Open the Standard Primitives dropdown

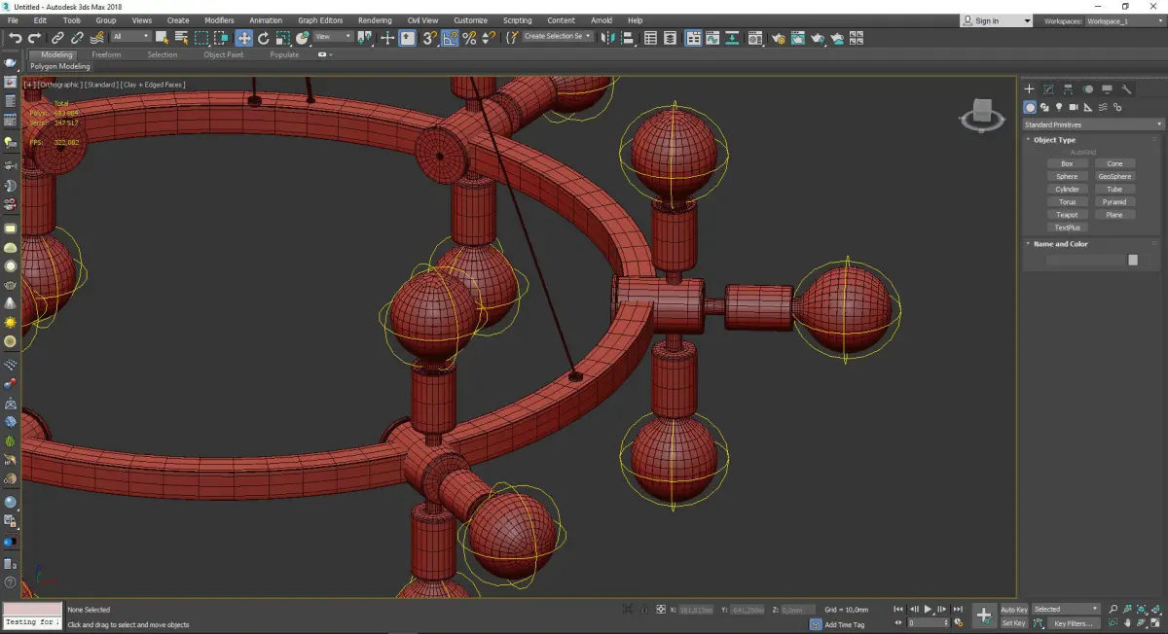pyautogui.click(x=1092, y=124)
